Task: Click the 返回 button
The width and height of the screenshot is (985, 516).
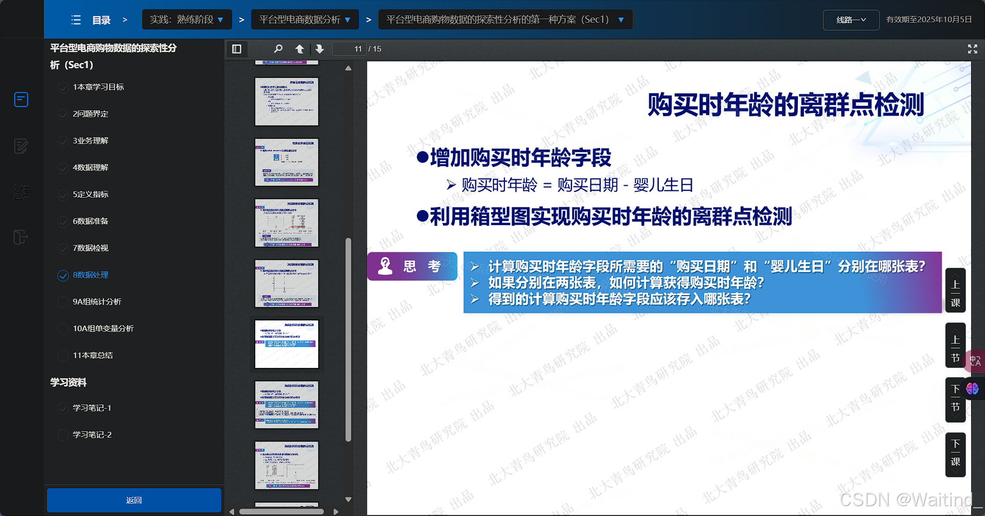Action: (134, 500)
